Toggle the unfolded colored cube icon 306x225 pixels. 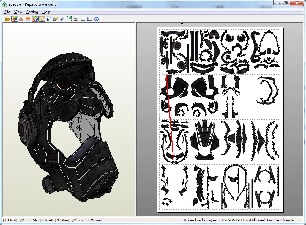[35, 19]
